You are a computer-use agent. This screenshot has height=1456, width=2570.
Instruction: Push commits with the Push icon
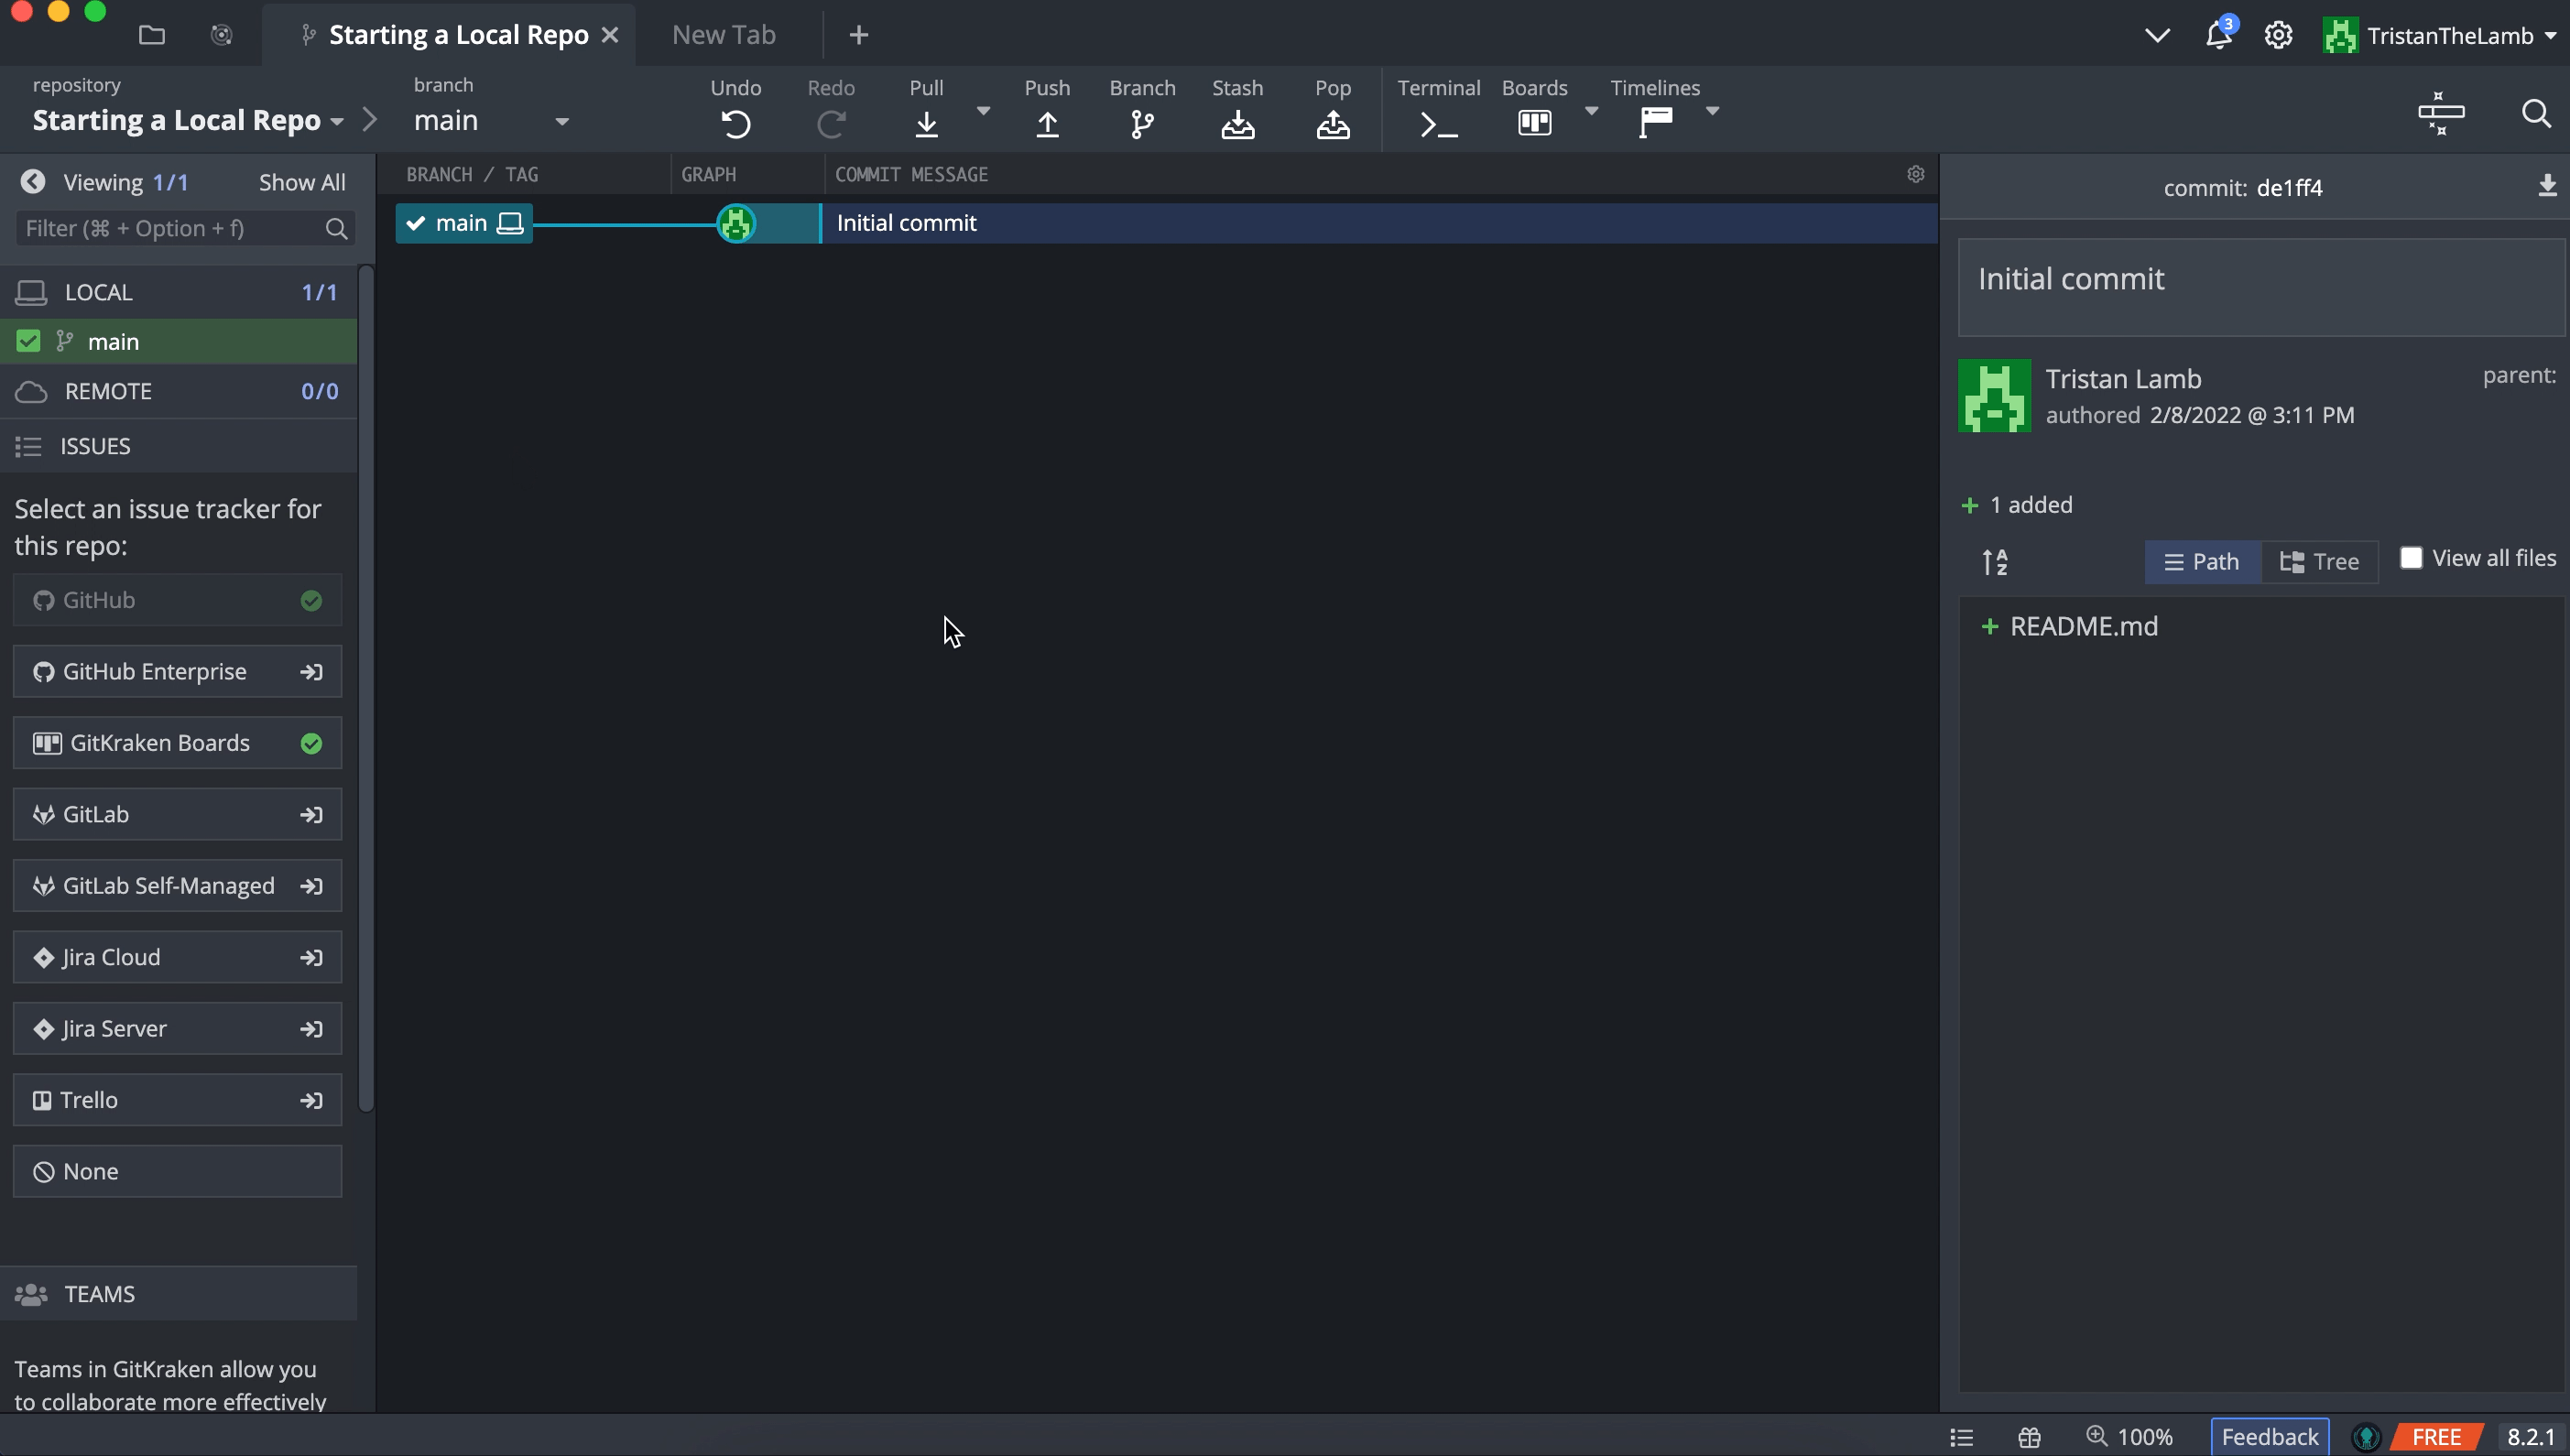coord(1047,125)
